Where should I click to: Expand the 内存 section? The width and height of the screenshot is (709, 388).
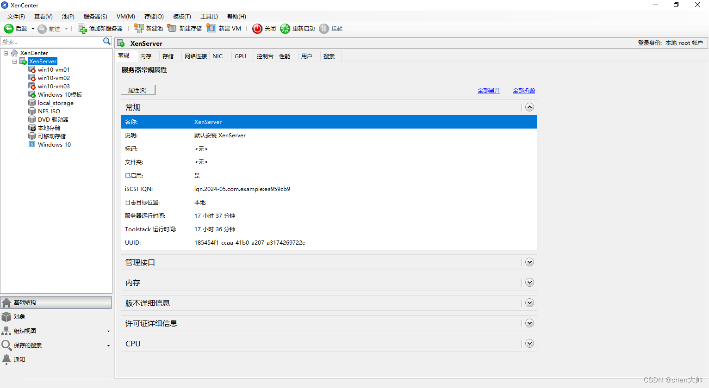coord(530,283)
